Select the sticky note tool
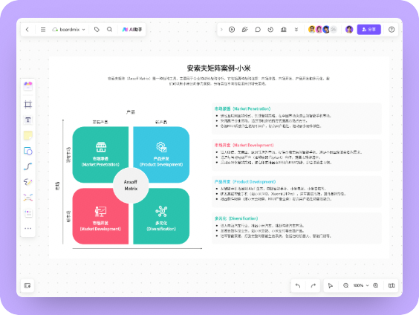419x315 pixels. tap(28, 135)
